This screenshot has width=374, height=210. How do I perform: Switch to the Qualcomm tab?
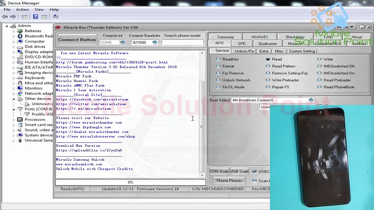[268, 44]
